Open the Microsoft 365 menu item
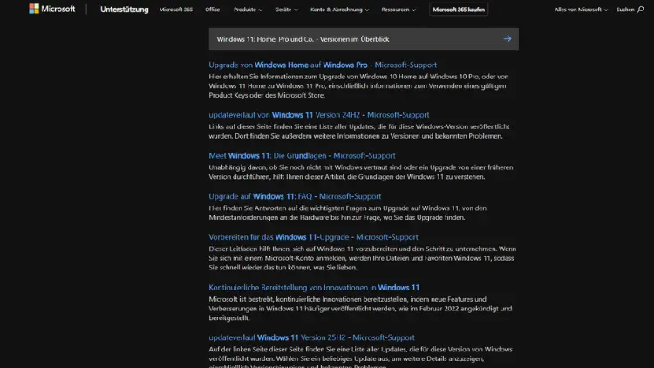Screen dimensions: 654x368 176,10
